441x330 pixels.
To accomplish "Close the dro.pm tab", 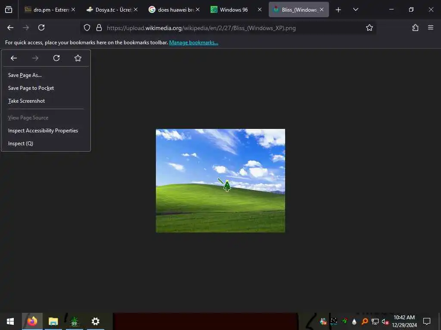I will (73, 9).
